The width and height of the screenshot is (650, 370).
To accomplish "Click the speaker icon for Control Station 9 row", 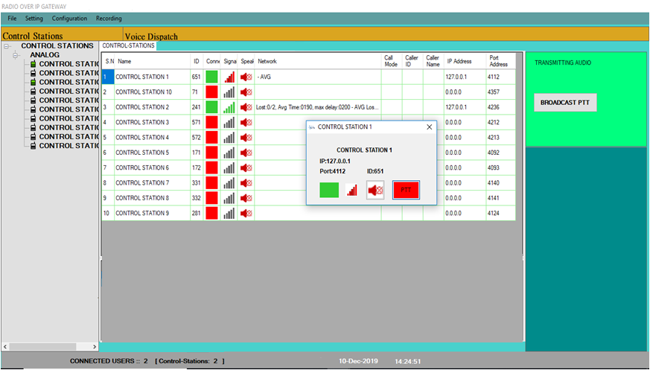I will [x=246, y=214].
